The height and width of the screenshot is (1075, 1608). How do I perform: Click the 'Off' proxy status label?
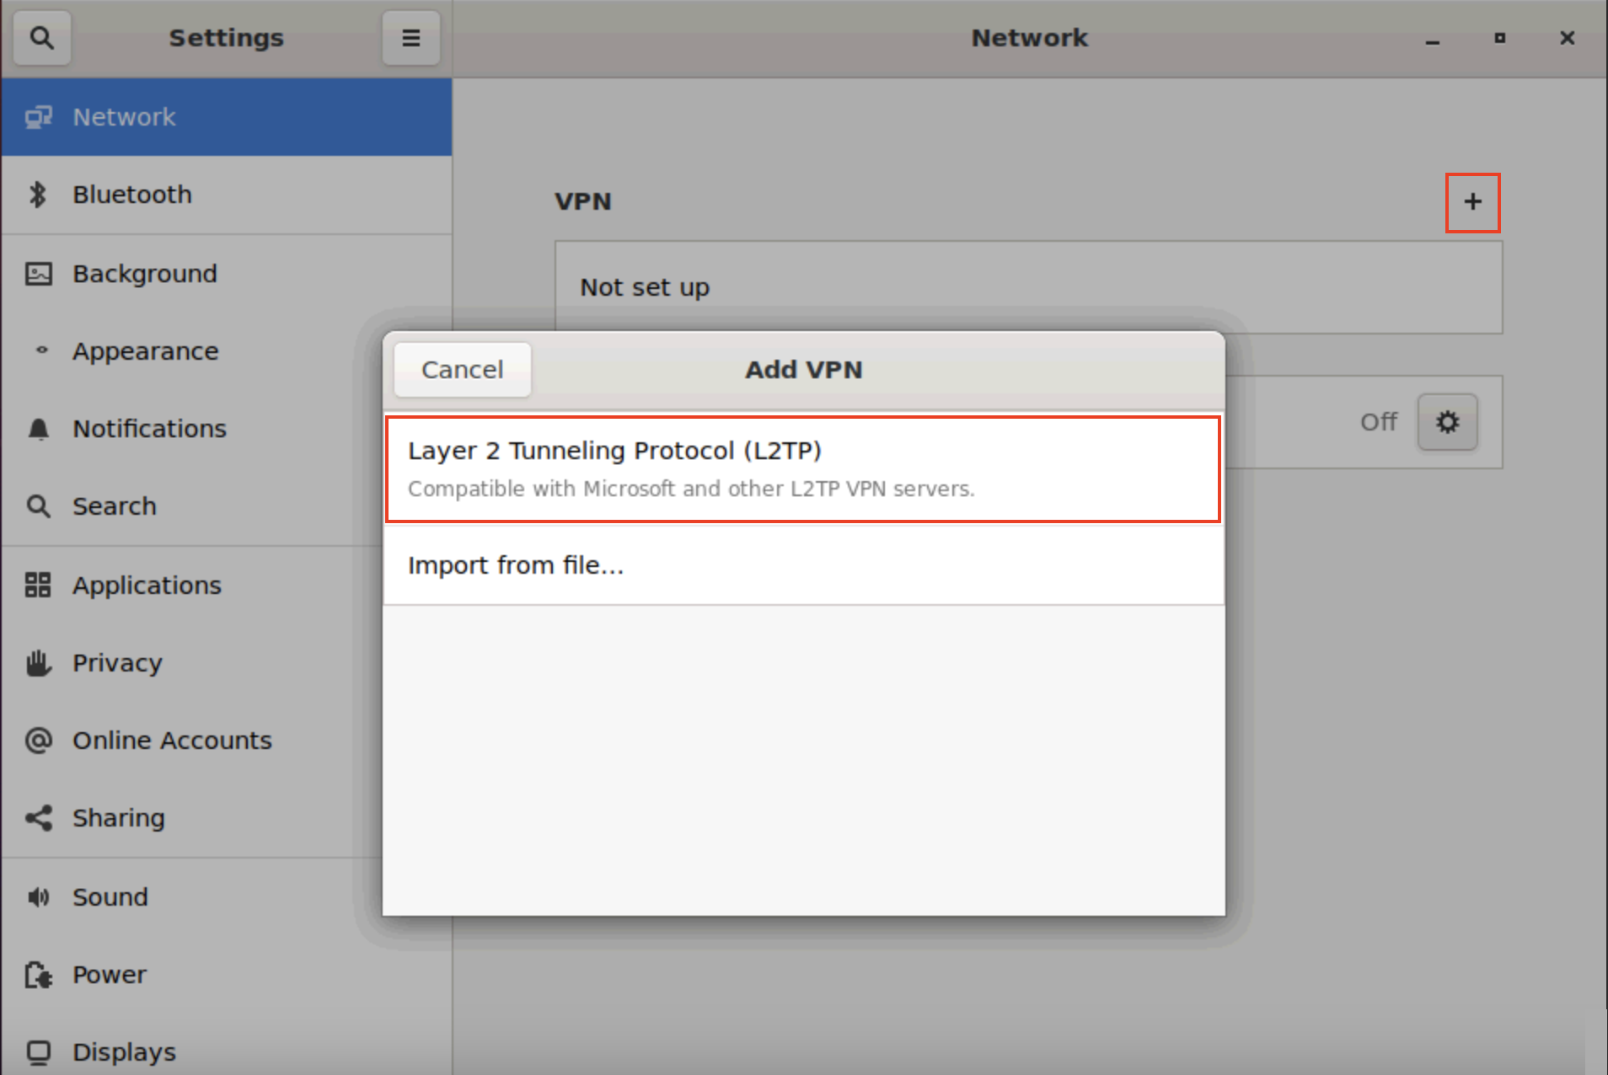(x=1378, y=422)
